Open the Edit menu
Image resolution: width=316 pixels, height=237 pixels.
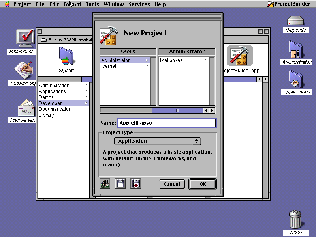pos(54,4)
